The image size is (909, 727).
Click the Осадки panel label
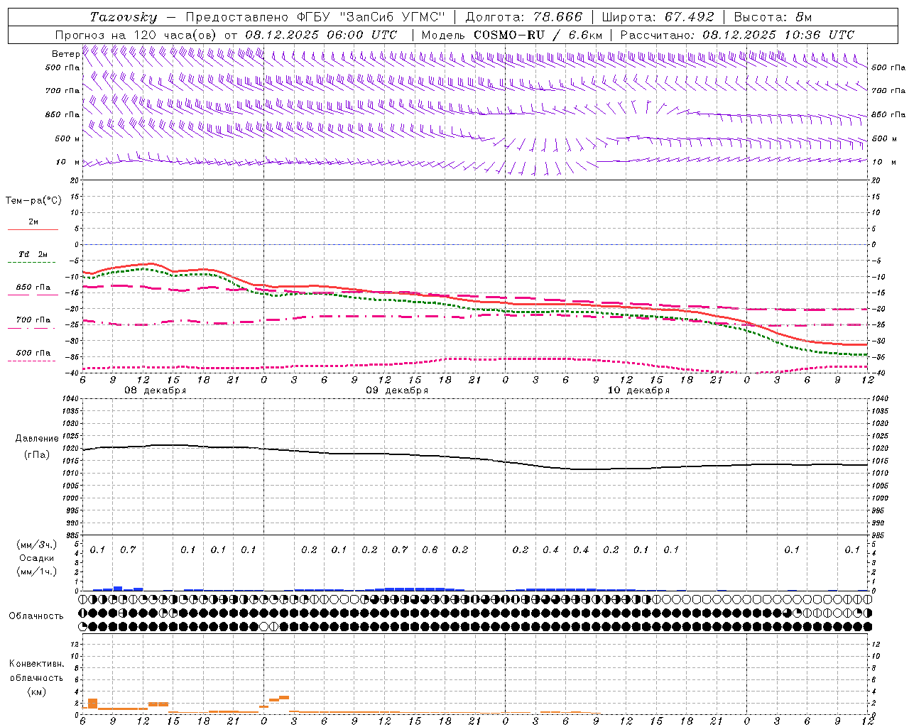37,558
